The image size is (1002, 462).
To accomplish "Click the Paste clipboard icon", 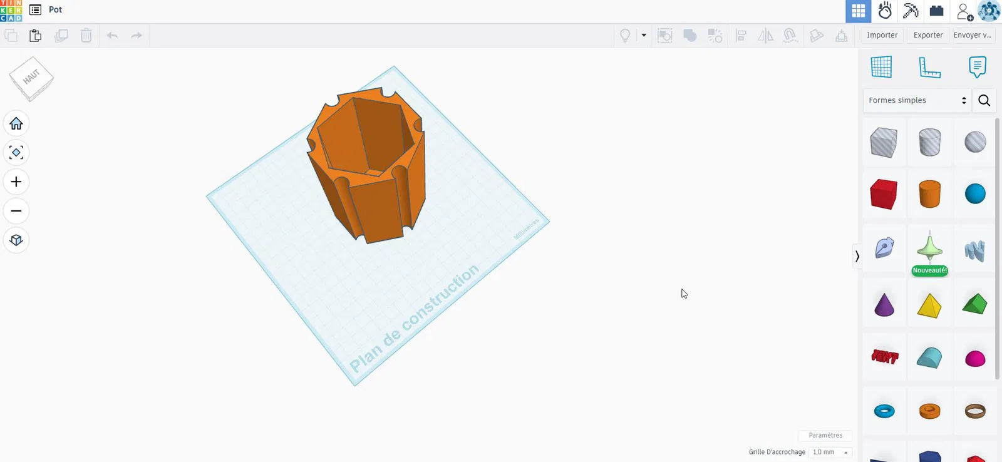I will click(x=36, y=36).
